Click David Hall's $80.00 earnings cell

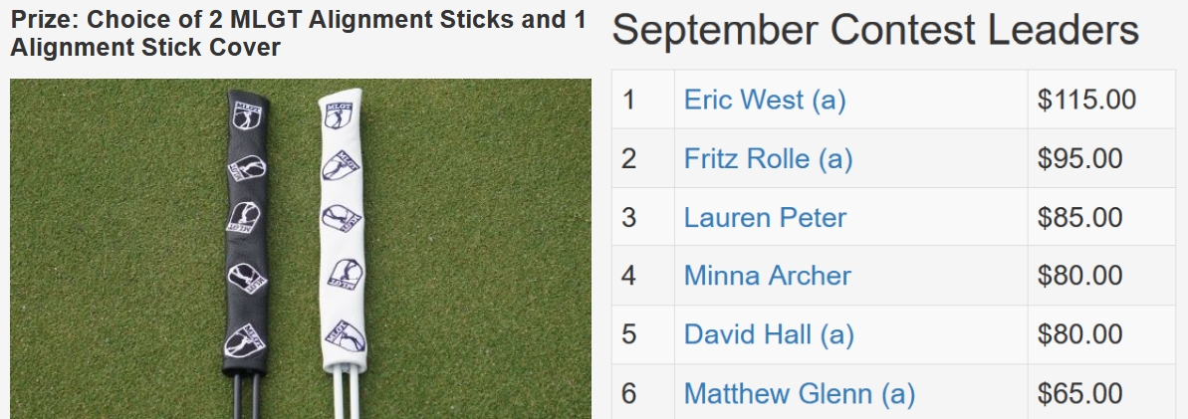1079,334
